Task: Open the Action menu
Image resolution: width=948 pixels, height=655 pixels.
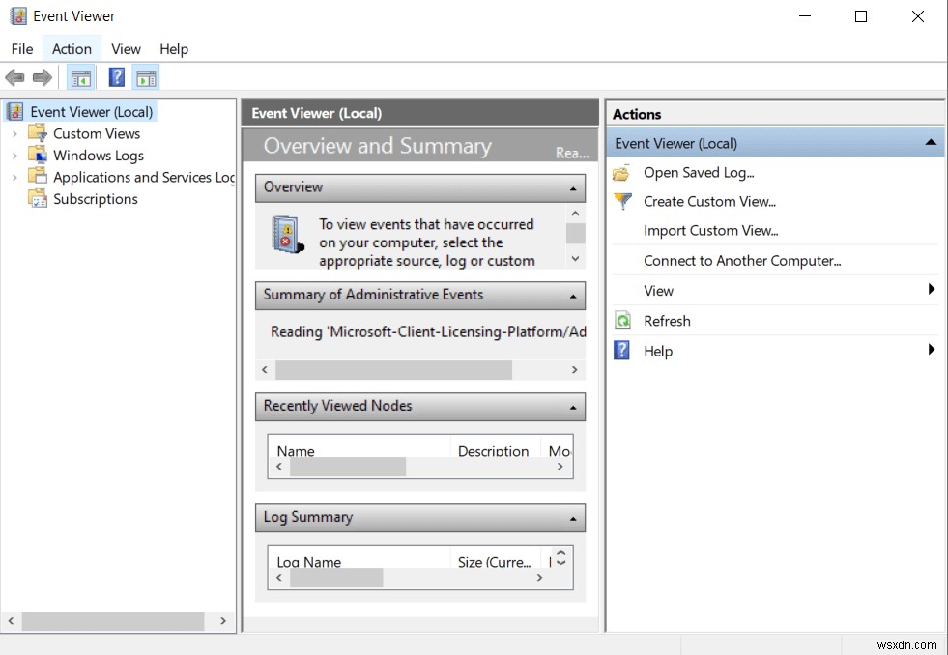Action: (72, 48)
